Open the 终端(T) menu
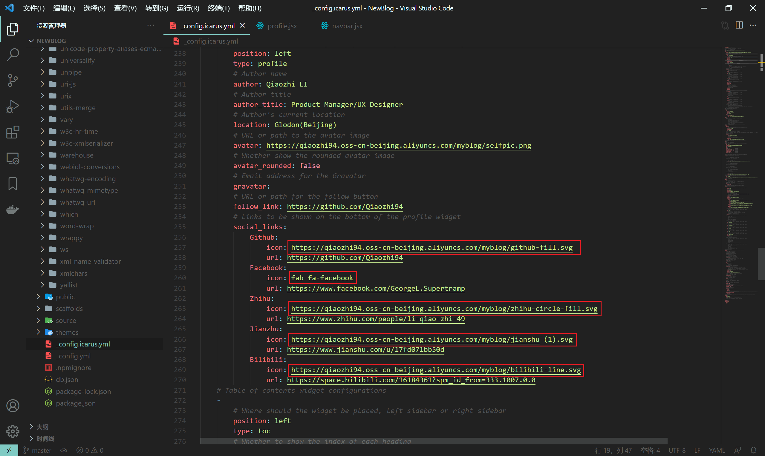 coord(218,8)
